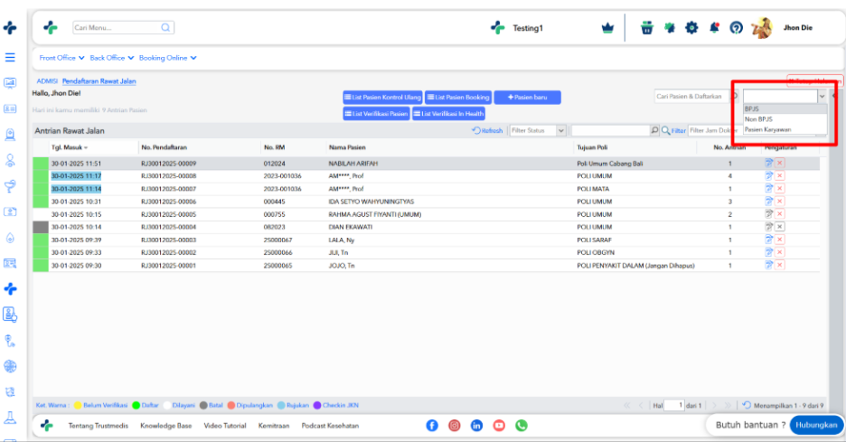Open Video Tutorial footer link
This screenshot has width=846, height=442.
225,426
